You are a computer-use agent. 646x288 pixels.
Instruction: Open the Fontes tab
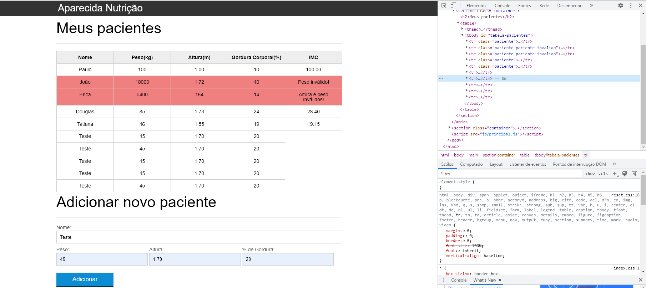tap(525, 5)
